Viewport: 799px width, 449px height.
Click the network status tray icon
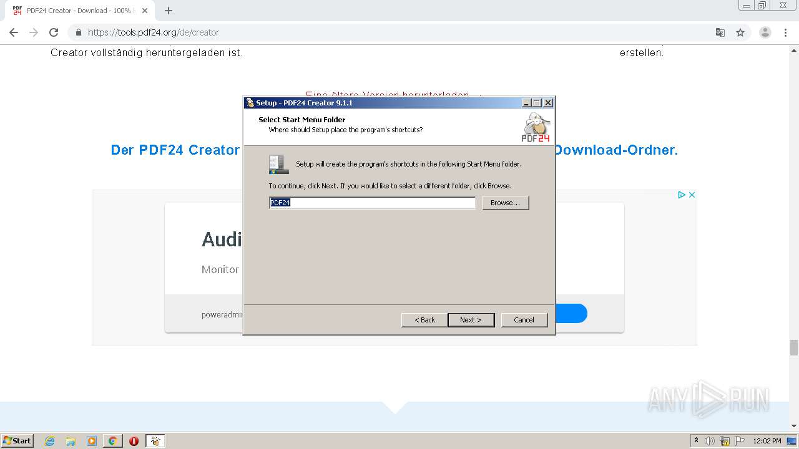point(725,441)
